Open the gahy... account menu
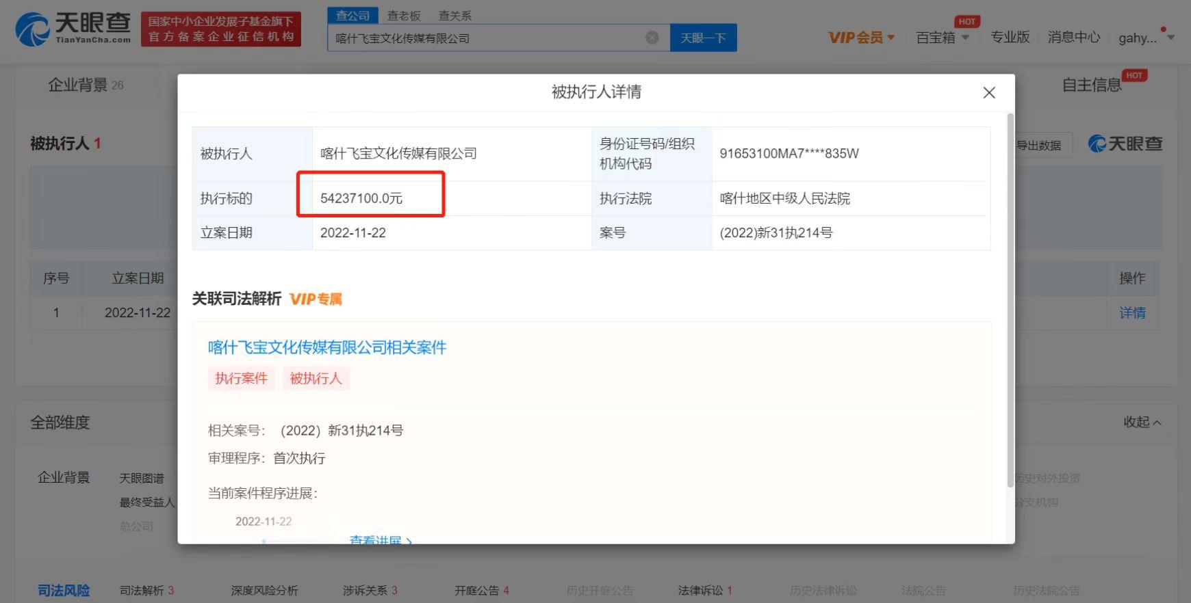1191x603 pixels. pos(1146,38)
